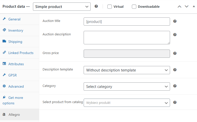Click help icon next to product catalog select

click(x=175, y=102)
